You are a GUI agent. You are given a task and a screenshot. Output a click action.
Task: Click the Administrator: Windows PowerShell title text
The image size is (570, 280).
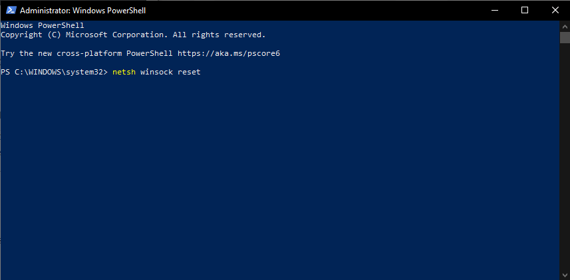82,11
